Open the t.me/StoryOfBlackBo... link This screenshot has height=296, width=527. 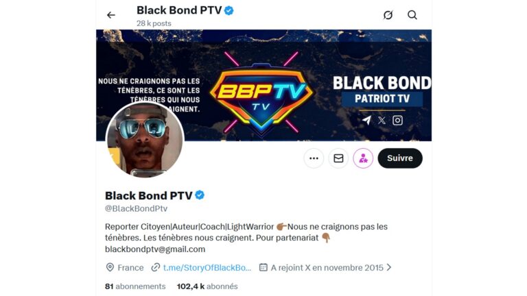click(x=207, y=268)
